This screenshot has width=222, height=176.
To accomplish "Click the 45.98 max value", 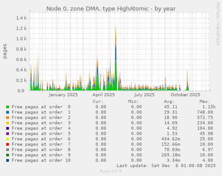I will (206, 134).
